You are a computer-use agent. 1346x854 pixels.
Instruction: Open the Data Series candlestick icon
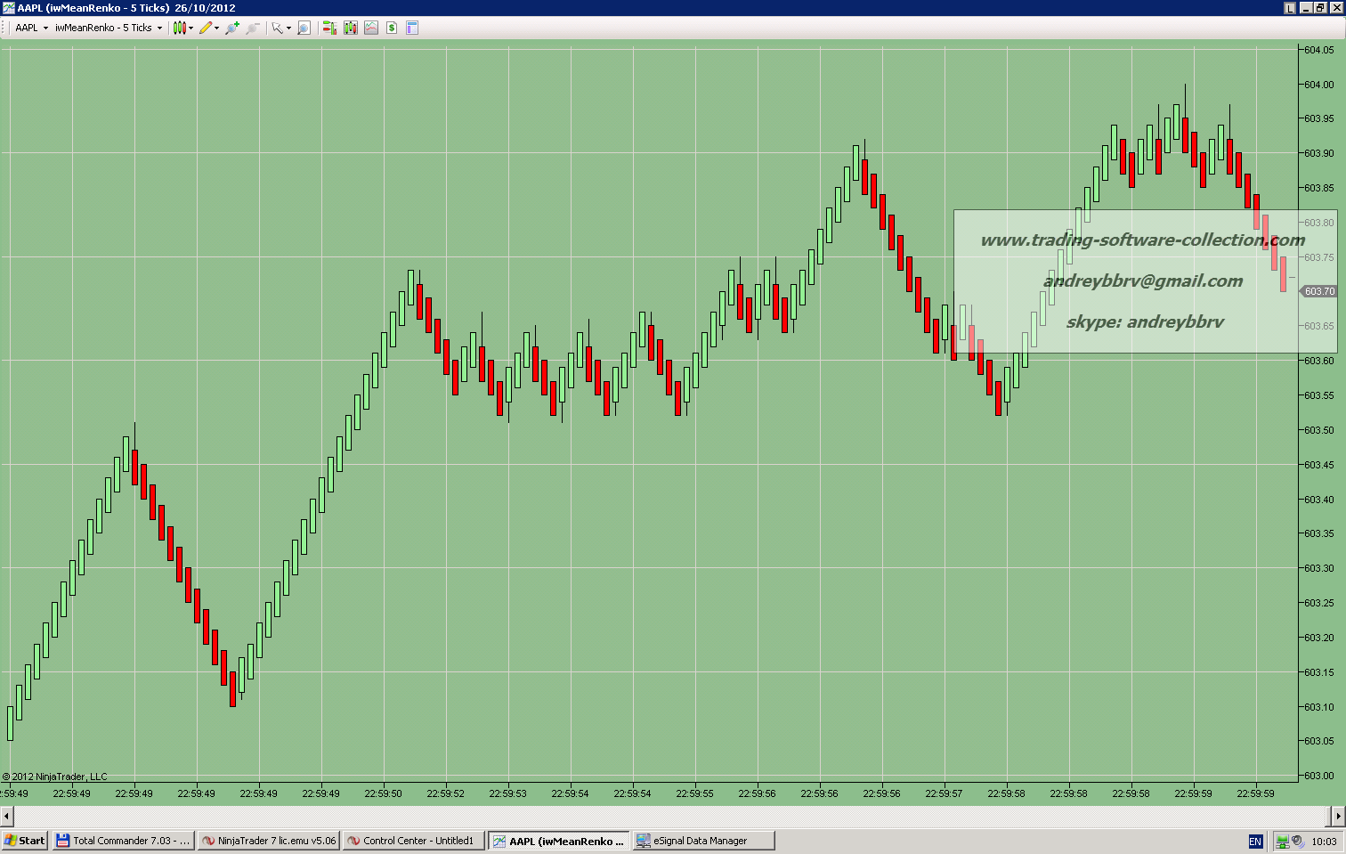pyautogui.click(x=351, y=28)
